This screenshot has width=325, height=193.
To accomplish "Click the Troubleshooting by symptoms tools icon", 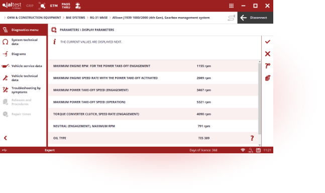I will click(x=6, y=90).
